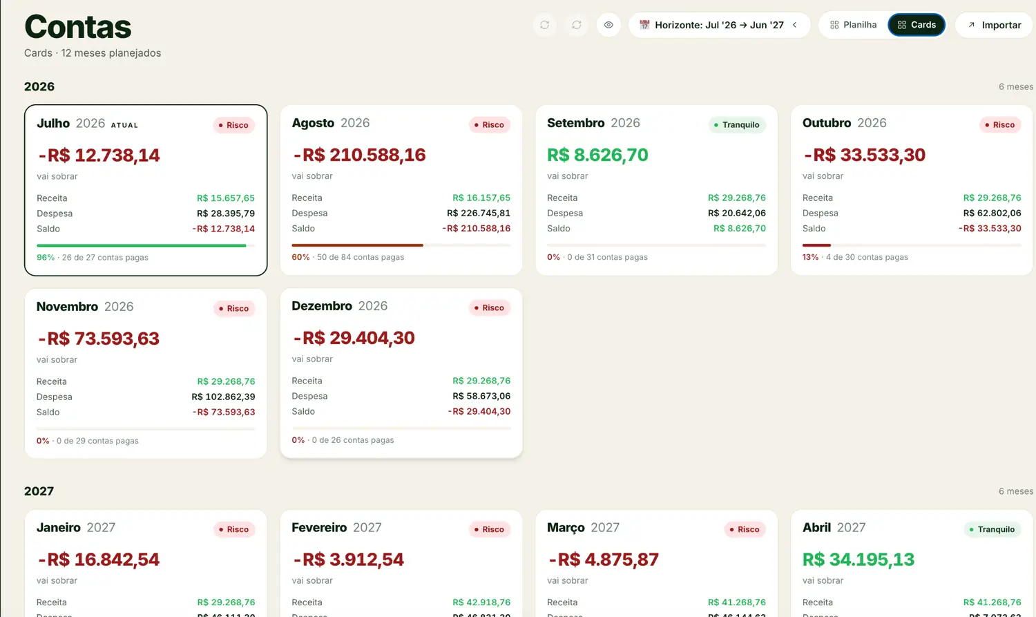This screenshot has height=617, width=1036.
Task: Click the Risco badge on the Fevereiro card
Action: point(490,529)
